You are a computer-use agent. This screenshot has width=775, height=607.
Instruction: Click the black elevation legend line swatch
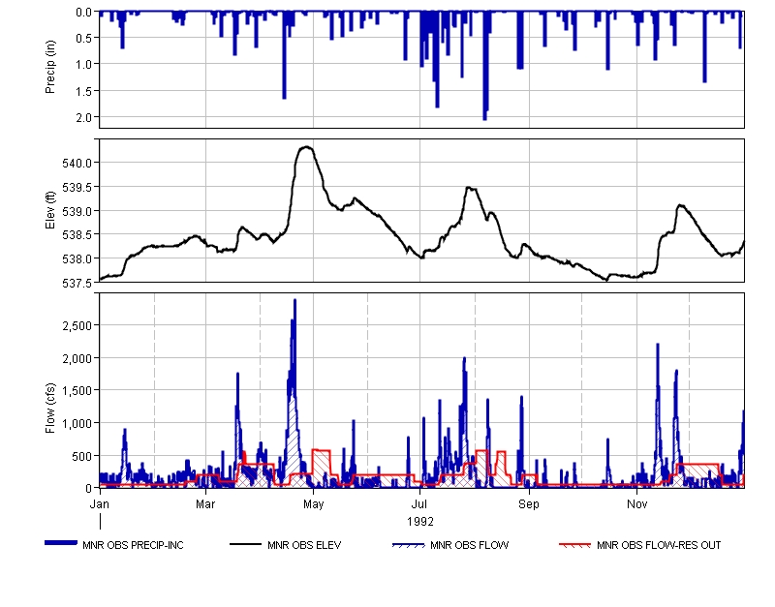point(245,544)
